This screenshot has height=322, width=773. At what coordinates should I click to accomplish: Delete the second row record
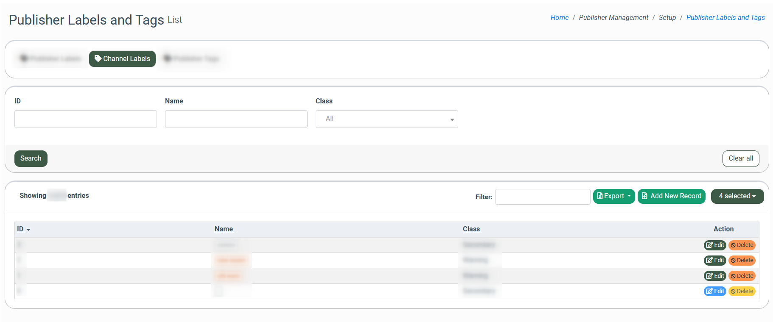pos(742,261)
